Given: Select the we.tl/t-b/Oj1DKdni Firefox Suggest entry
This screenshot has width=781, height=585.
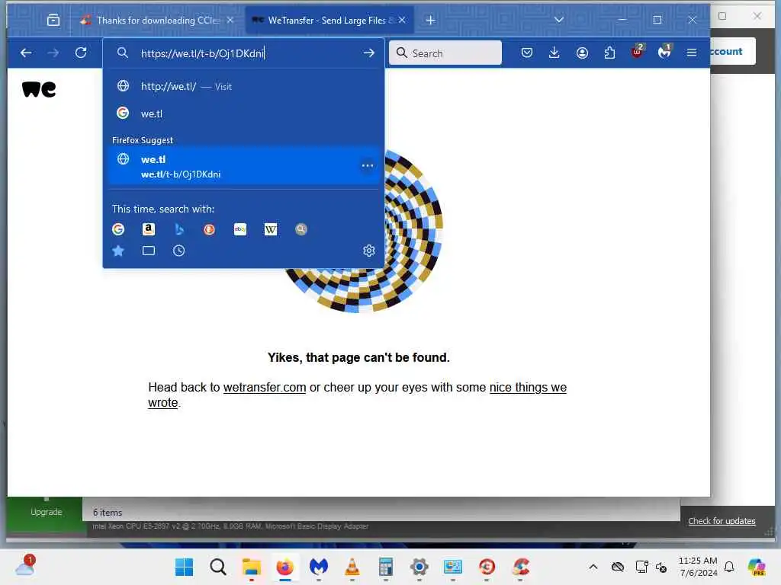Looking at the screenshot, I should pos(243,166).
